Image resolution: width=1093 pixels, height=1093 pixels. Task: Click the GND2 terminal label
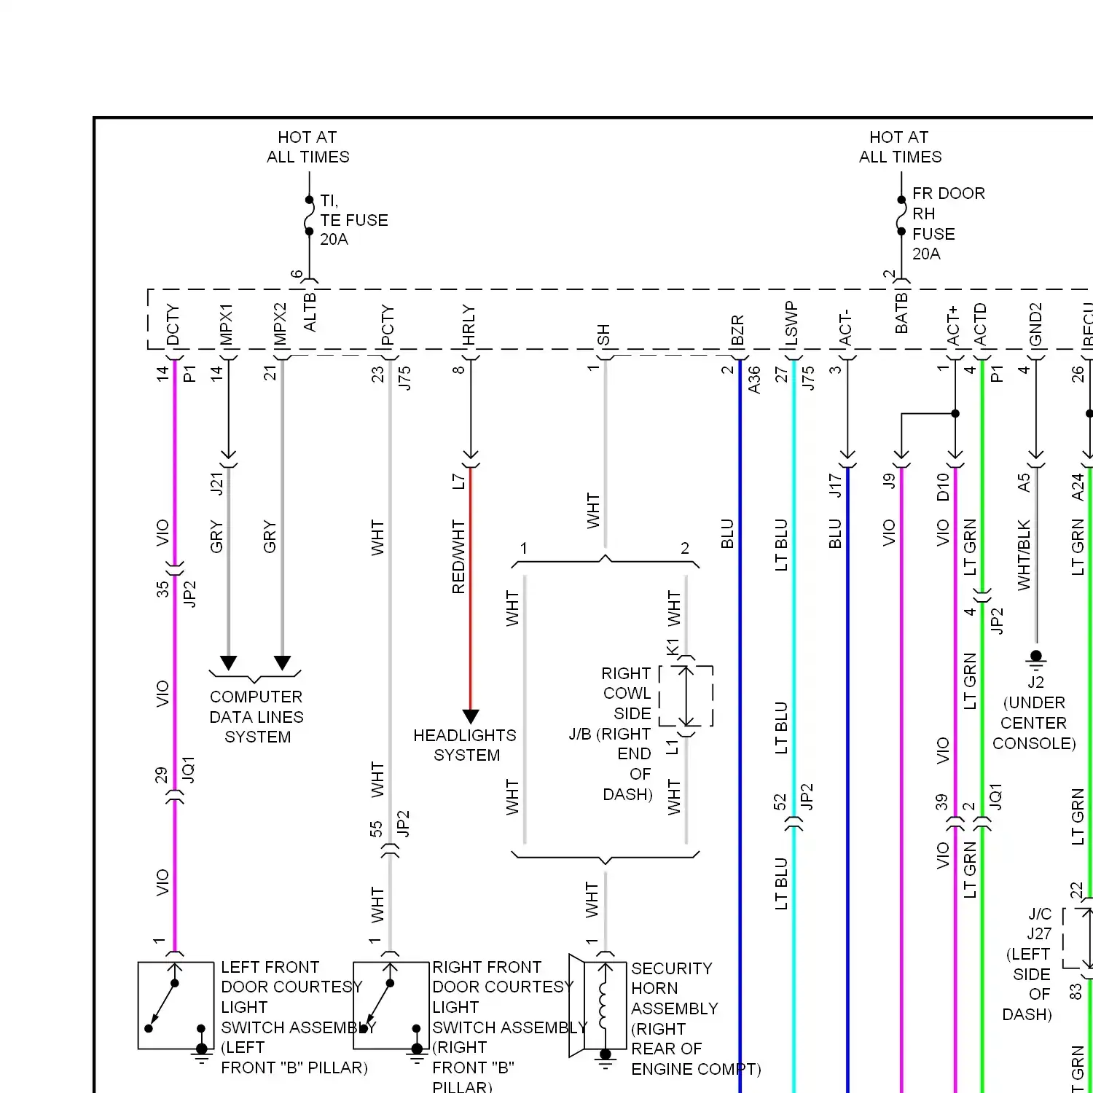(1035, 325)
